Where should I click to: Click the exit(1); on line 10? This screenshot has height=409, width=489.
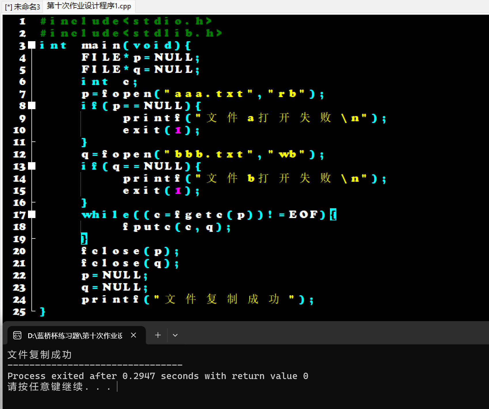[x=161, y=130]
